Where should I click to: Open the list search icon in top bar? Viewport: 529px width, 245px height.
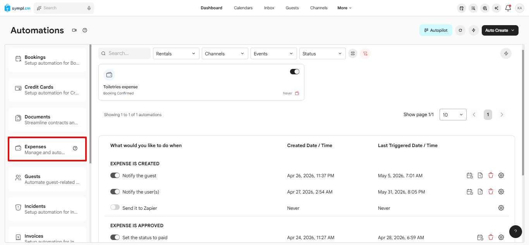(473, 8)
